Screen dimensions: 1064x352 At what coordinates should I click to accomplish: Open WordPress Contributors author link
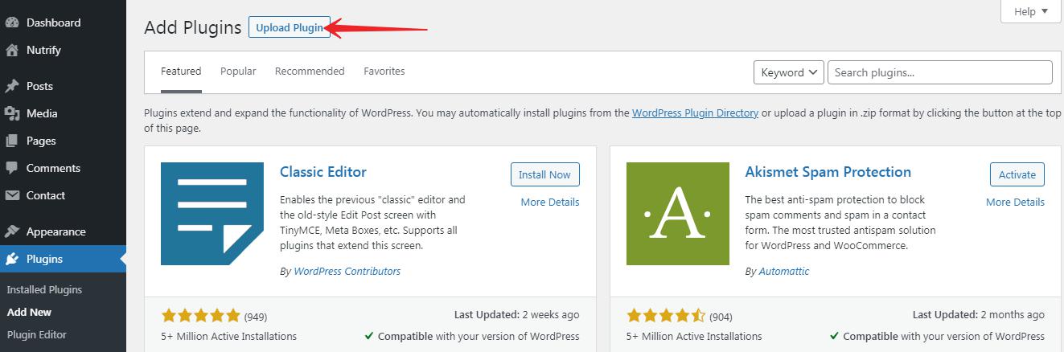point(347,271)
